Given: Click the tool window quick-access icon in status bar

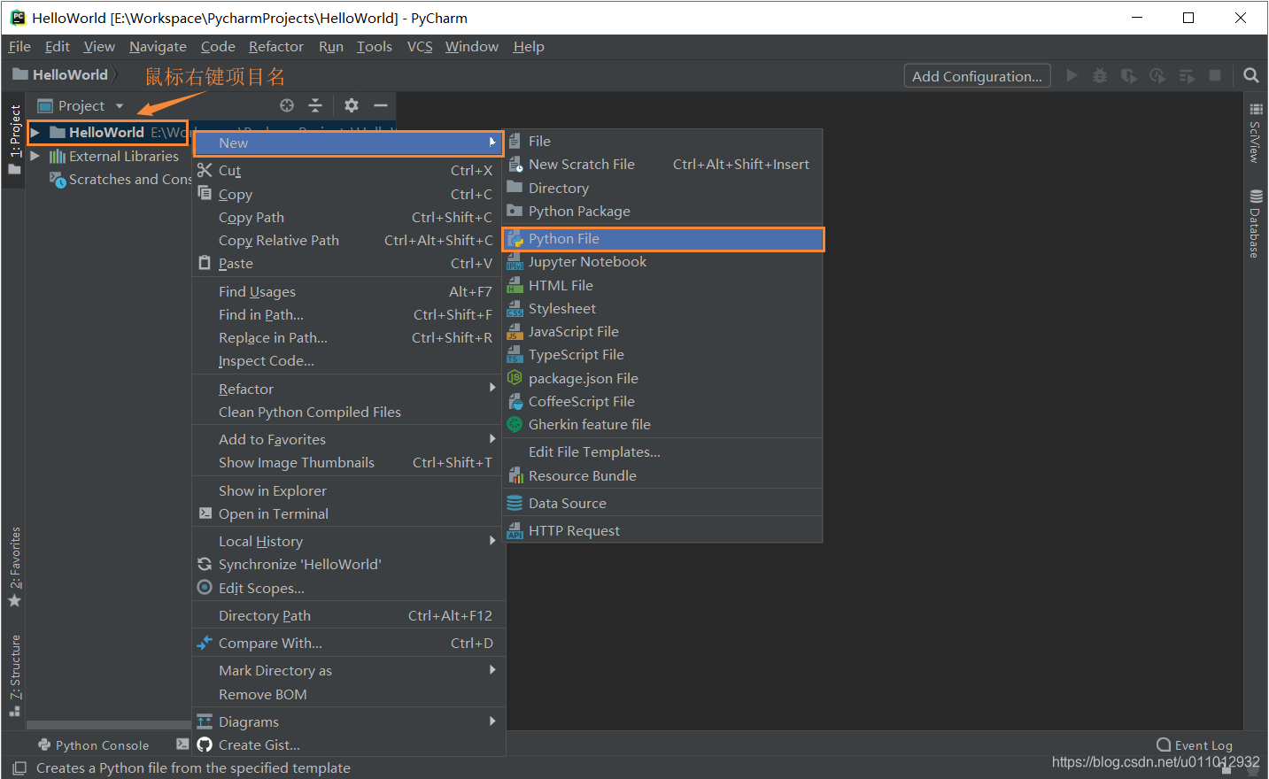Looking at the screenshot, I should [19, 767].
